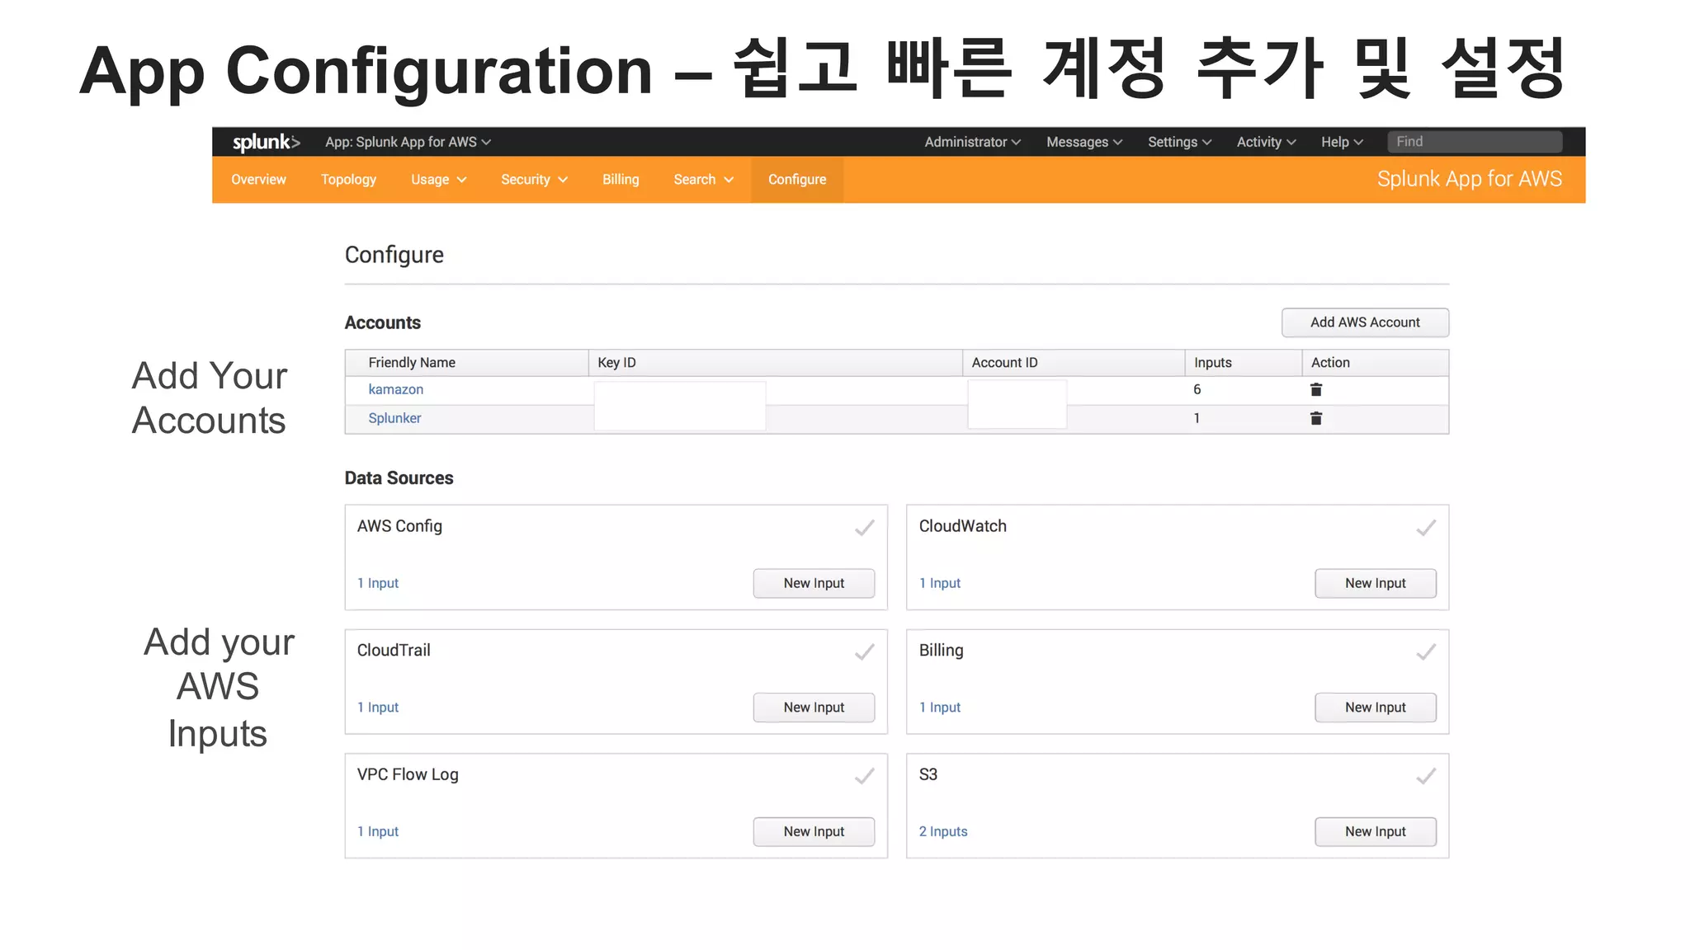The image size is (1690, 950).
Task: Click New Input for CloudTrail
Action: pyautogui.click(x=814, y=708)
